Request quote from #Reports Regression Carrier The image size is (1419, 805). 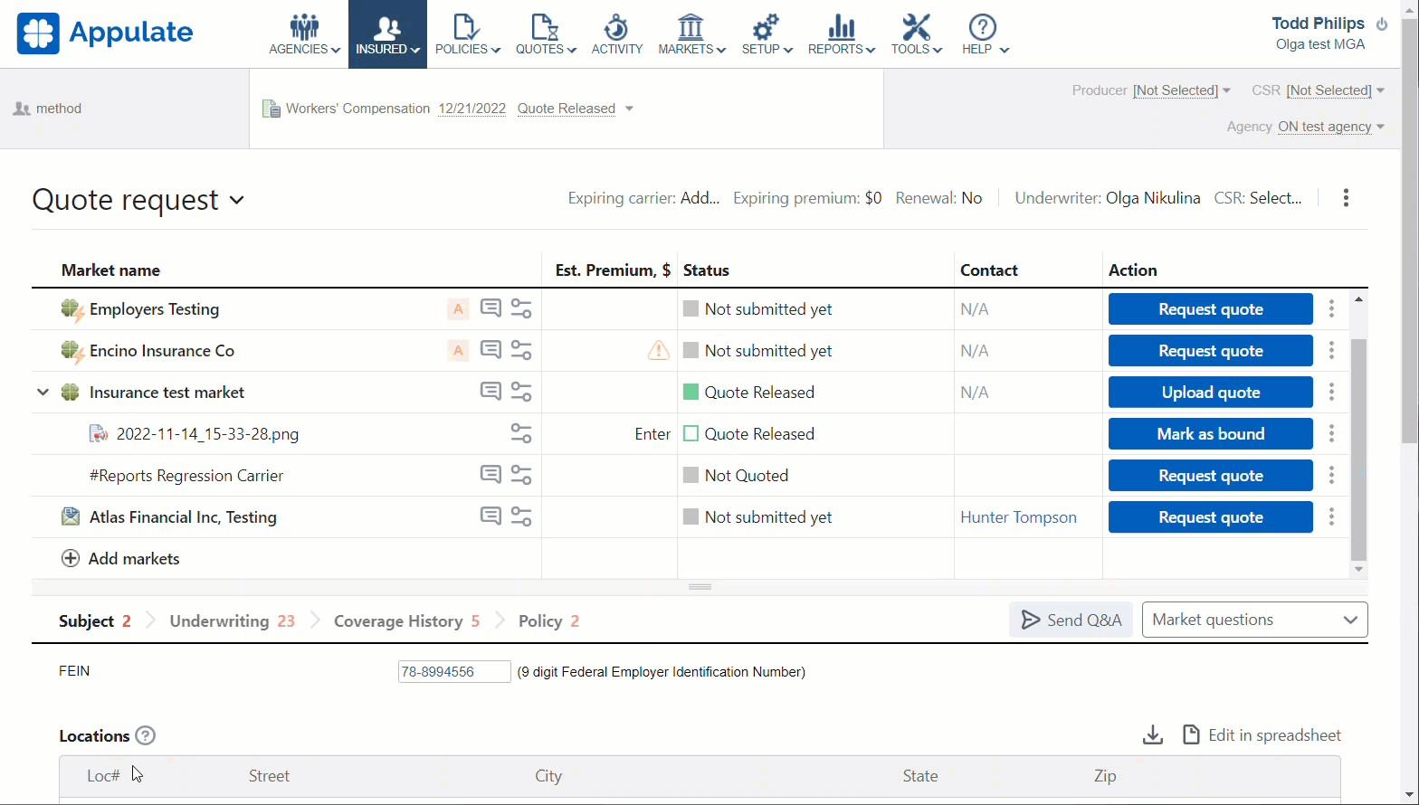click(x=1211, y=476)
